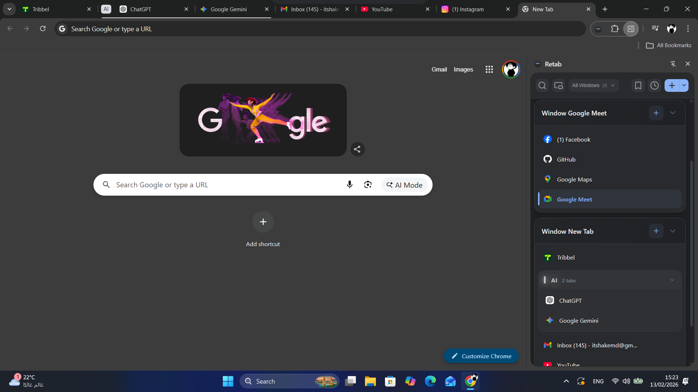Screen dimensions: 698x392
Task: Open history clock icon in Retab panel
Action: 654,85
